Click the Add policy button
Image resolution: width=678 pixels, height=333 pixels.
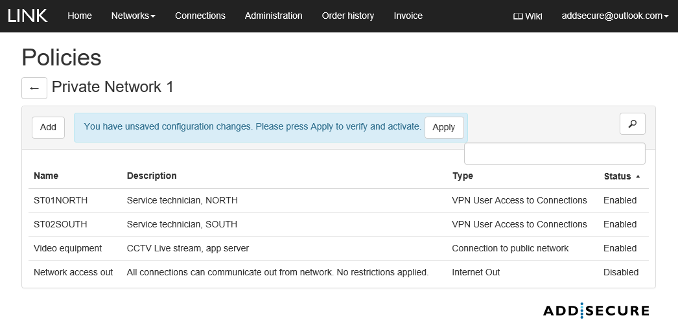(x=48, y=128)
